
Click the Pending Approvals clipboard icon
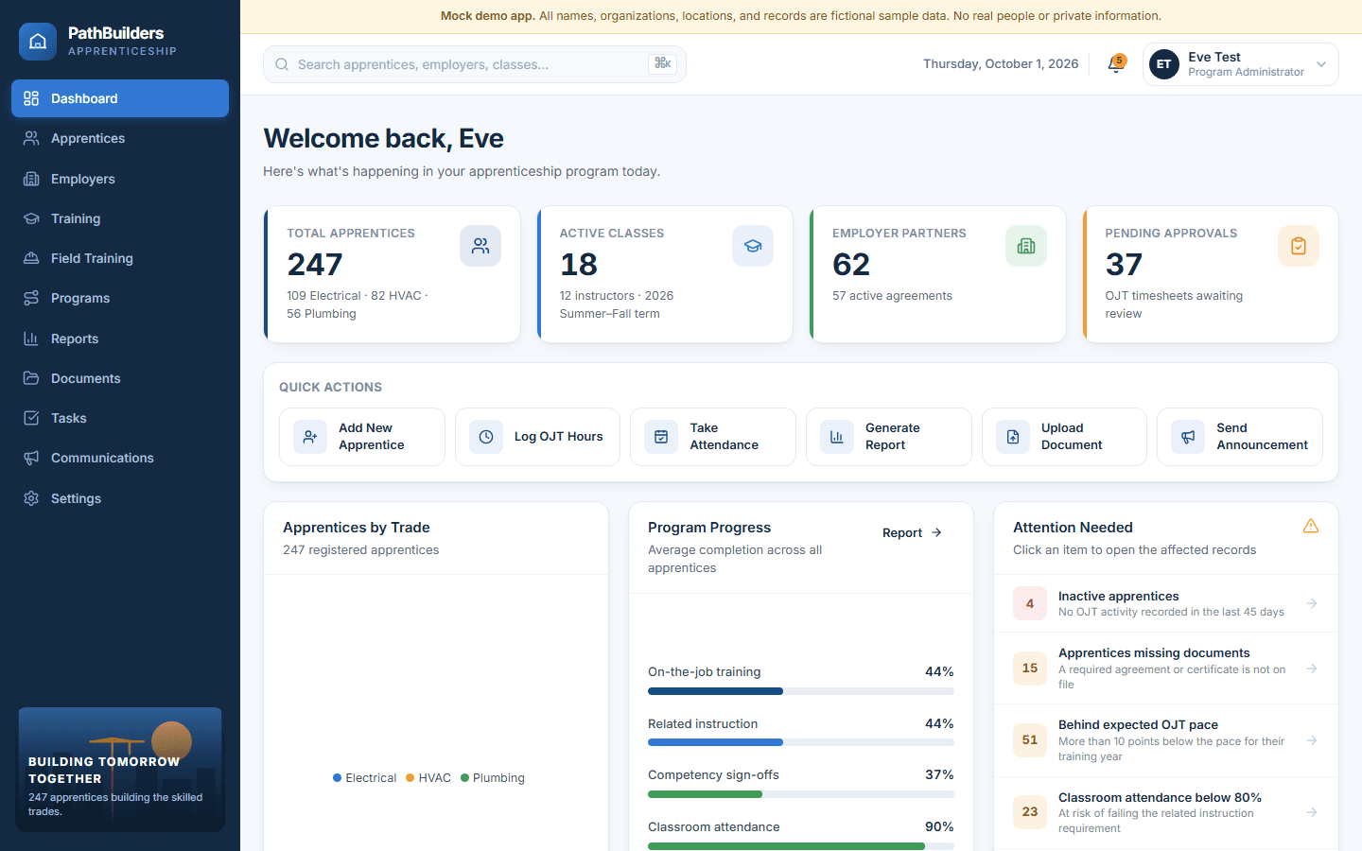coord(1299,246)
